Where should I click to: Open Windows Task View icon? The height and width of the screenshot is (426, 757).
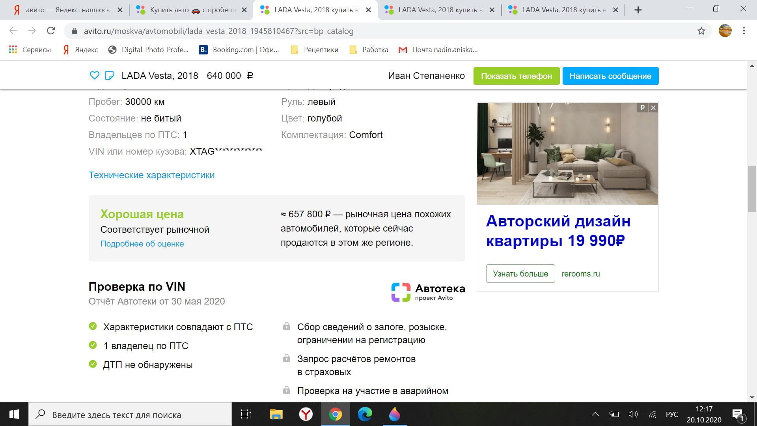tap(246, 414)
